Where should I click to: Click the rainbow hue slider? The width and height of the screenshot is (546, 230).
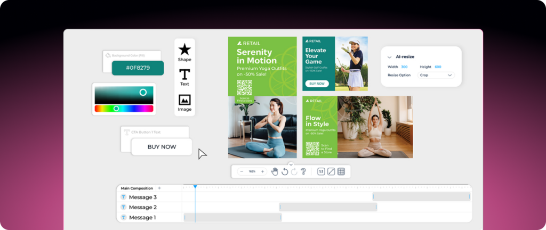click(124, 109)
